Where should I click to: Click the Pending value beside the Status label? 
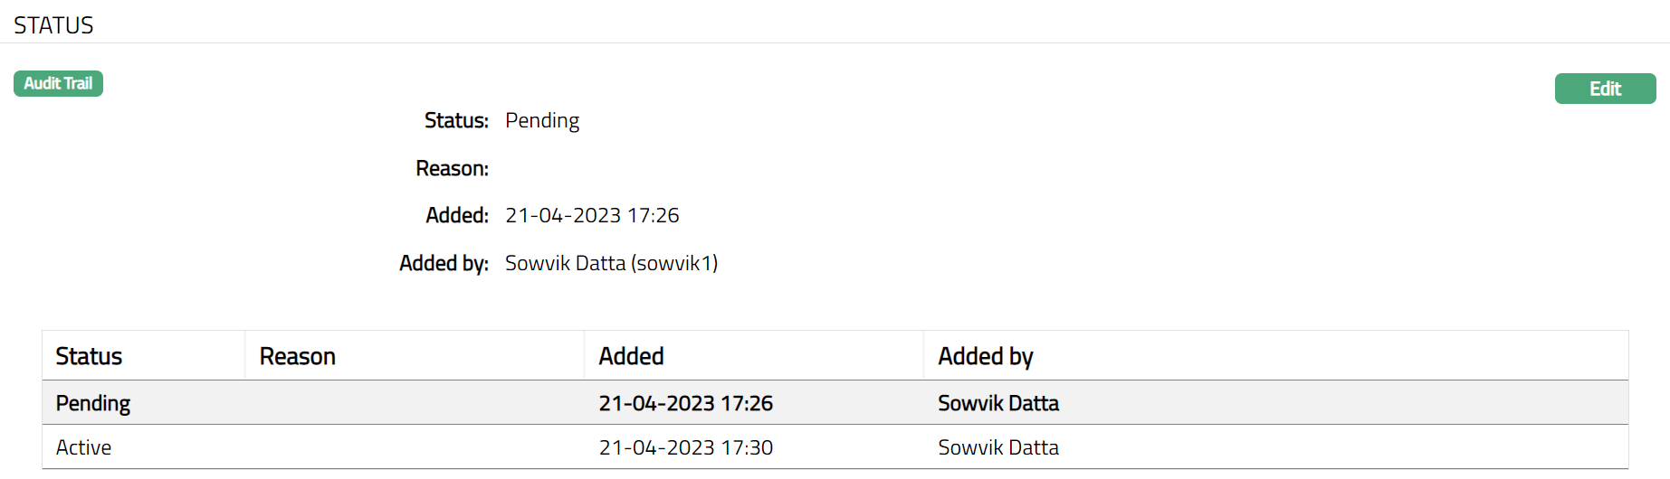542,121
